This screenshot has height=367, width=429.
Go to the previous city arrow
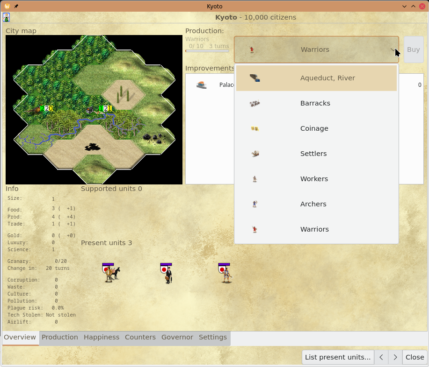(x=381, y=357)
